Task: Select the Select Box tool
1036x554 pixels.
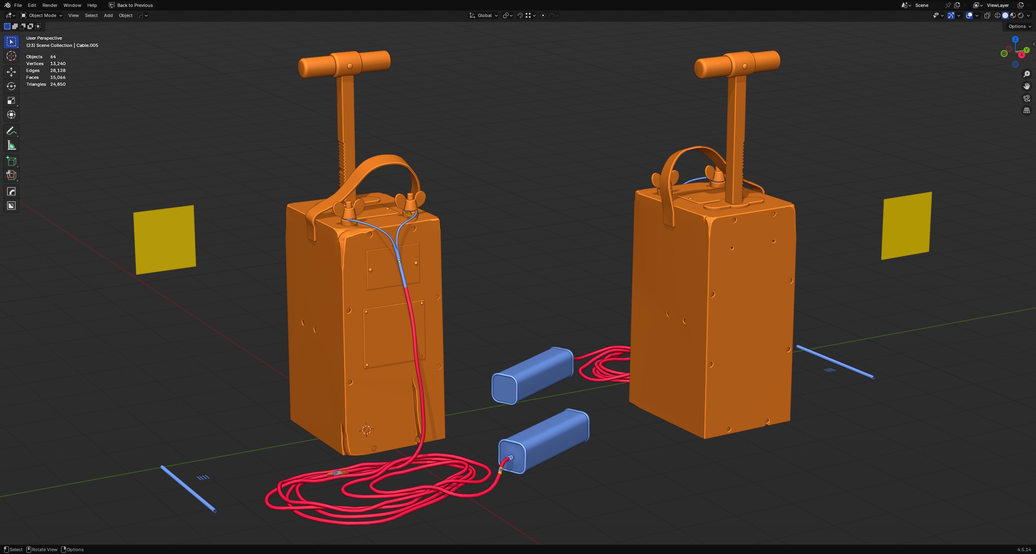Action: tap(11, 42)
